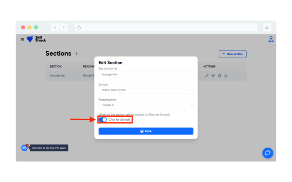Open the hamburger navigation menu
The width and height of the screenshot is (292, 182).
pyautogui.click(x=22, y=39)
